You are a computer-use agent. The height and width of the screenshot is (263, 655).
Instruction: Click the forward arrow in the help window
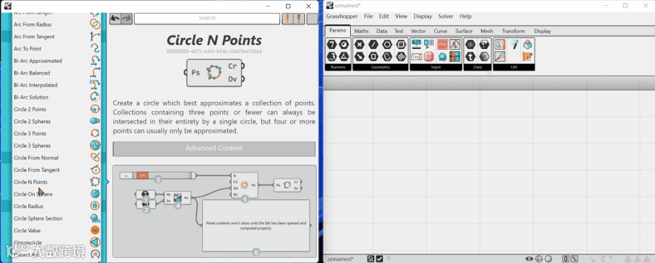(x=127, y=18)
